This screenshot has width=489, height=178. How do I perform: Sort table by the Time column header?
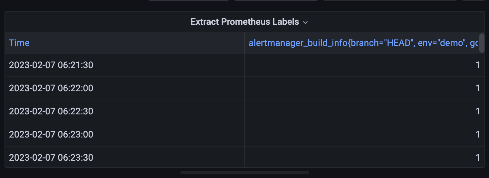(x=19, y=43)
